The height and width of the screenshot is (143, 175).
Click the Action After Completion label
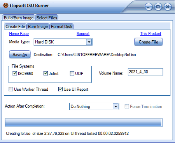pyautogui.click(x=25, y=106)
